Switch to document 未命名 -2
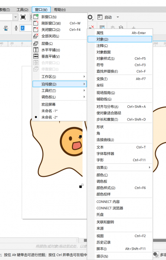Image resolution: width=166 pixels, height=260 pixels. [59, 117]
